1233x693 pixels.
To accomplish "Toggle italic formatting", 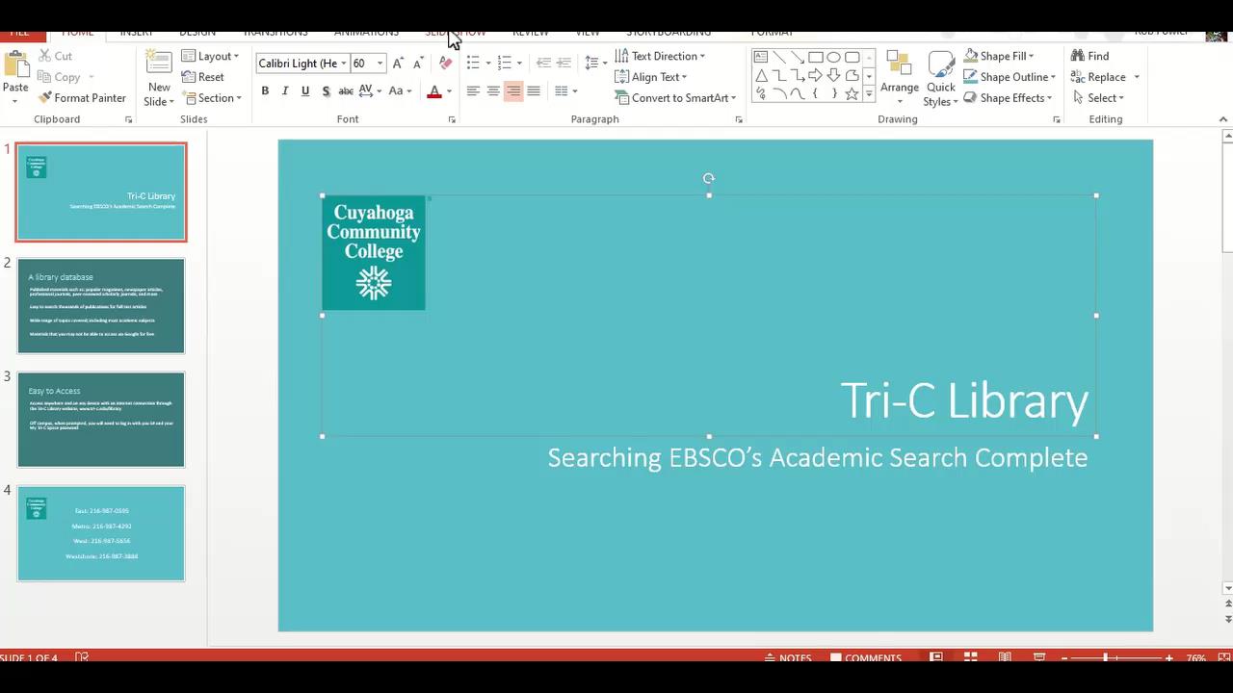I will 285,90.
